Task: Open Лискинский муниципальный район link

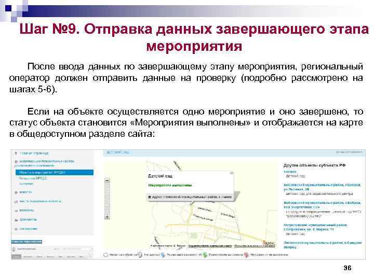Action: click(323, 245)
